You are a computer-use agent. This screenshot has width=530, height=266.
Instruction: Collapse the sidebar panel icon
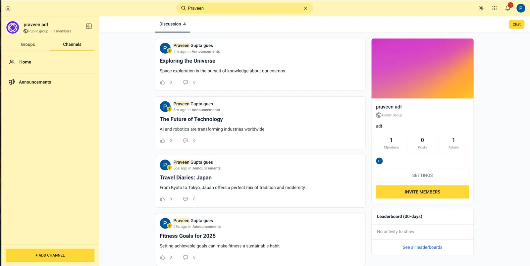coord(89,26)
